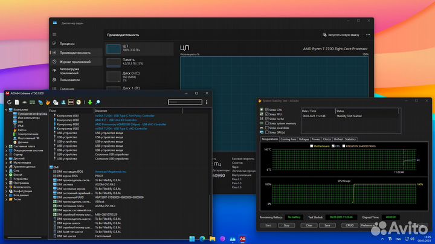Uncheck the CPU temperature graph checkbox
This screenshot has width=435, height=244.
[333, 146]
